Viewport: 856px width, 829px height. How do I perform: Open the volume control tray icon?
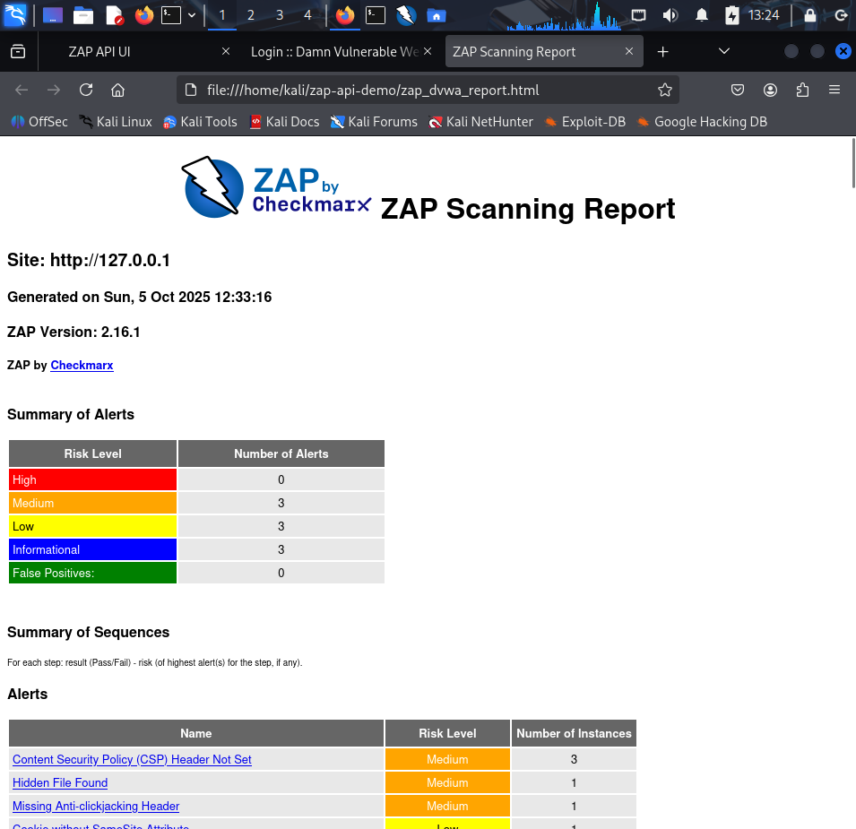click(x=670, y=15)
